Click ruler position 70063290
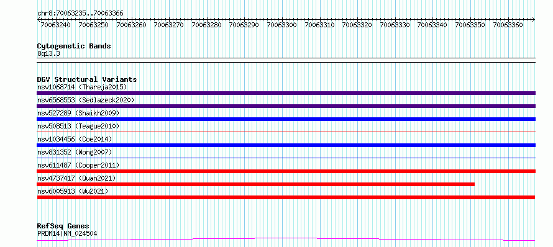Viewport: 553px width, 247px height. coord(244,25)
